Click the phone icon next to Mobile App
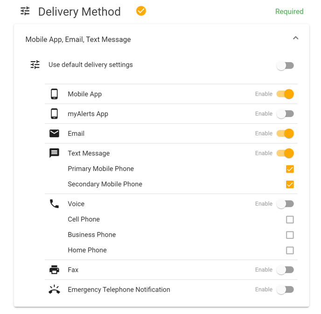The image size is (321, 314). pyautogui.click(x=54, y=94)
